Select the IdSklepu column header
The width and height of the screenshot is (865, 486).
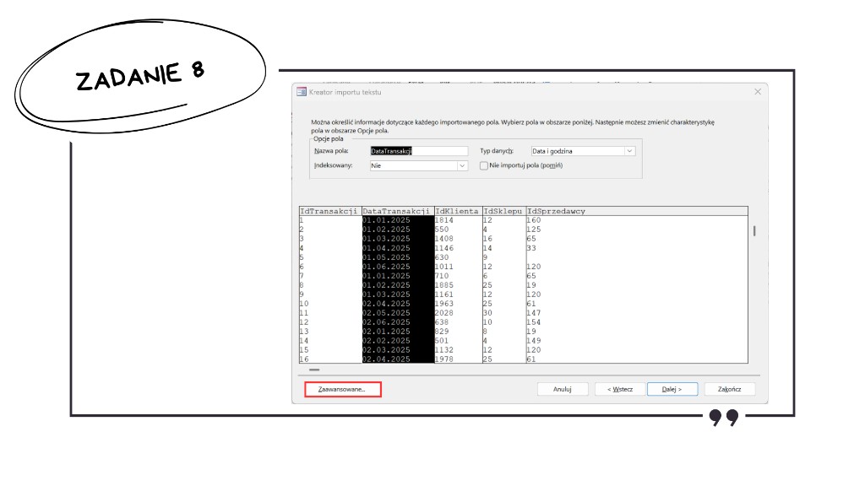pyautogui.click(x=503, y=211)
